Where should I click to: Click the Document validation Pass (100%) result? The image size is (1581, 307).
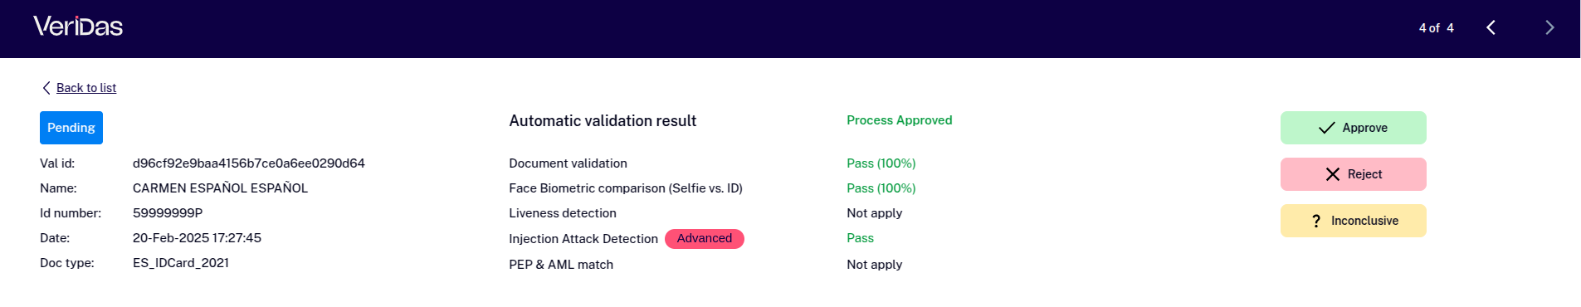[881, 163]
